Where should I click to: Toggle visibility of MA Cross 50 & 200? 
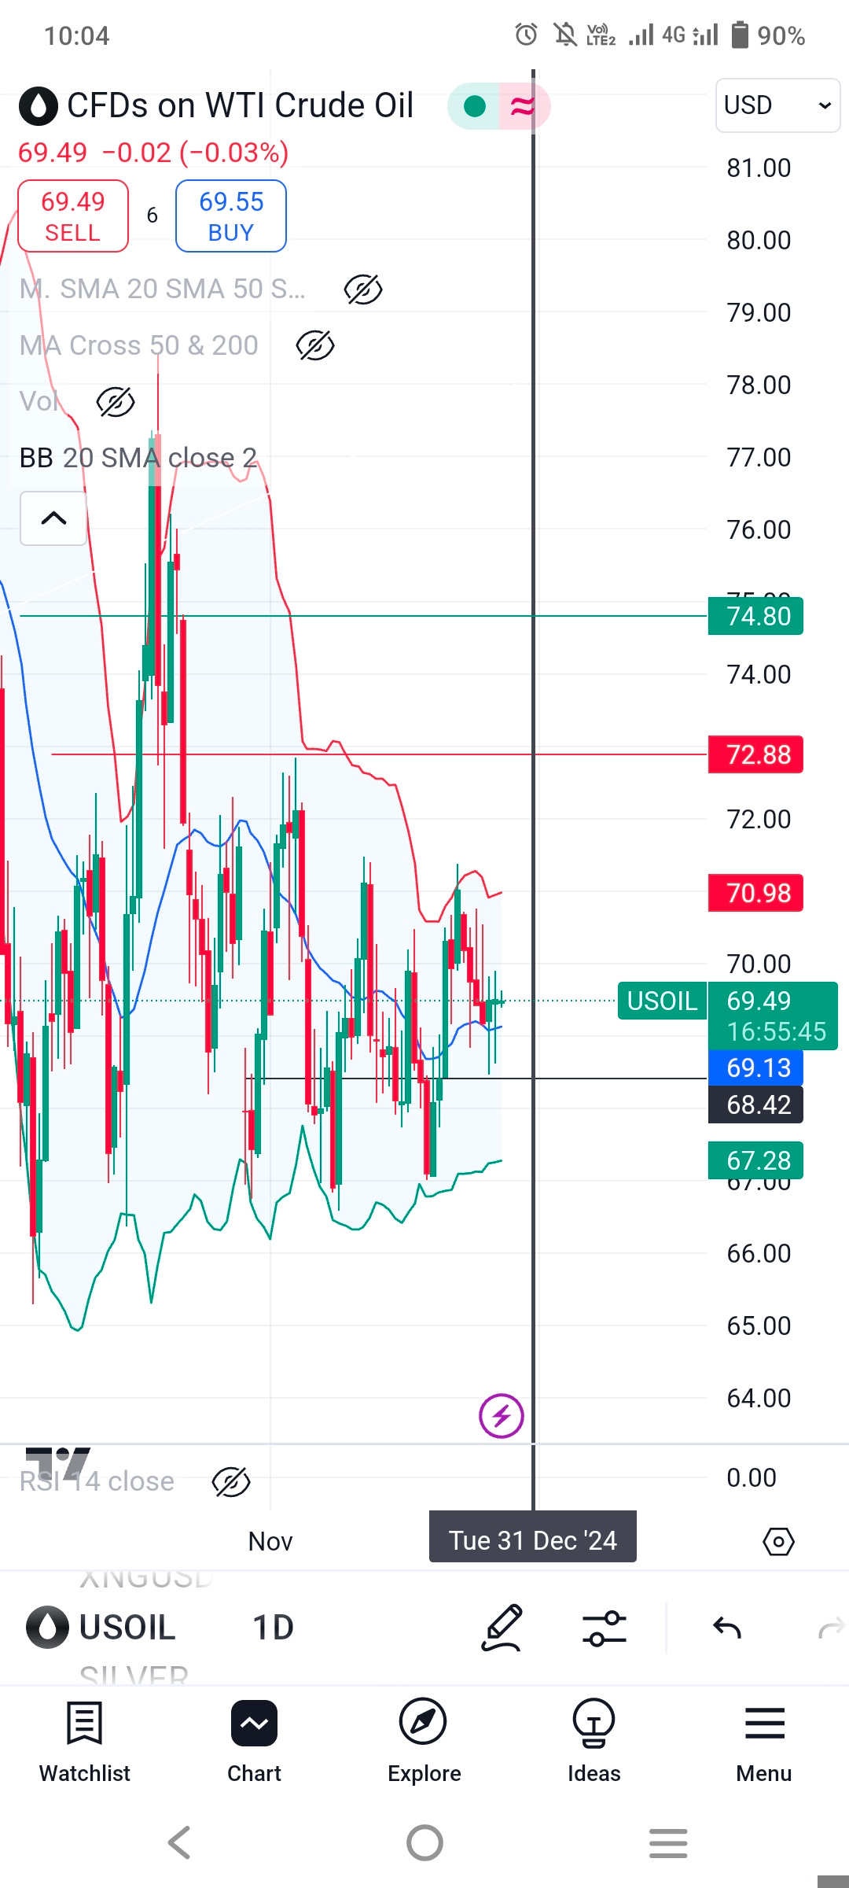point(315,345)
